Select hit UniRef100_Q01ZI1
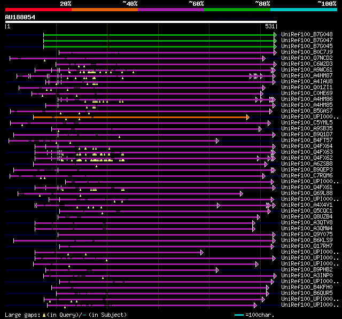The width and height of the screenshot is (342, 319). (x=307, y=88)
